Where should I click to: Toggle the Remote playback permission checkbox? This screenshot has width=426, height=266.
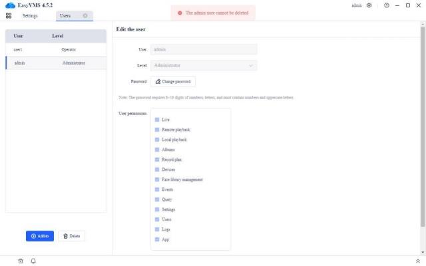click(157, 130)
